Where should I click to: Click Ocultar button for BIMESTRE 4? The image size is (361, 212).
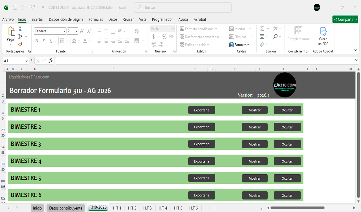click(287, 161)
